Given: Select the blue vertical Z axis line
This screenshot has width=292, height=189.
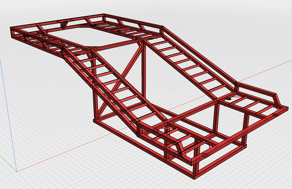Looking at the screenshot, I should [x=8, y=114].
